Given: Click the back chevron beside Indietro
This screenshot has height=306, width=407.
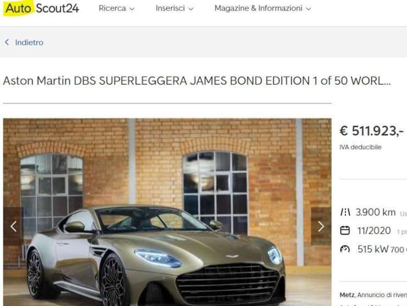Looking at the screenshot, I should [7, 42].
